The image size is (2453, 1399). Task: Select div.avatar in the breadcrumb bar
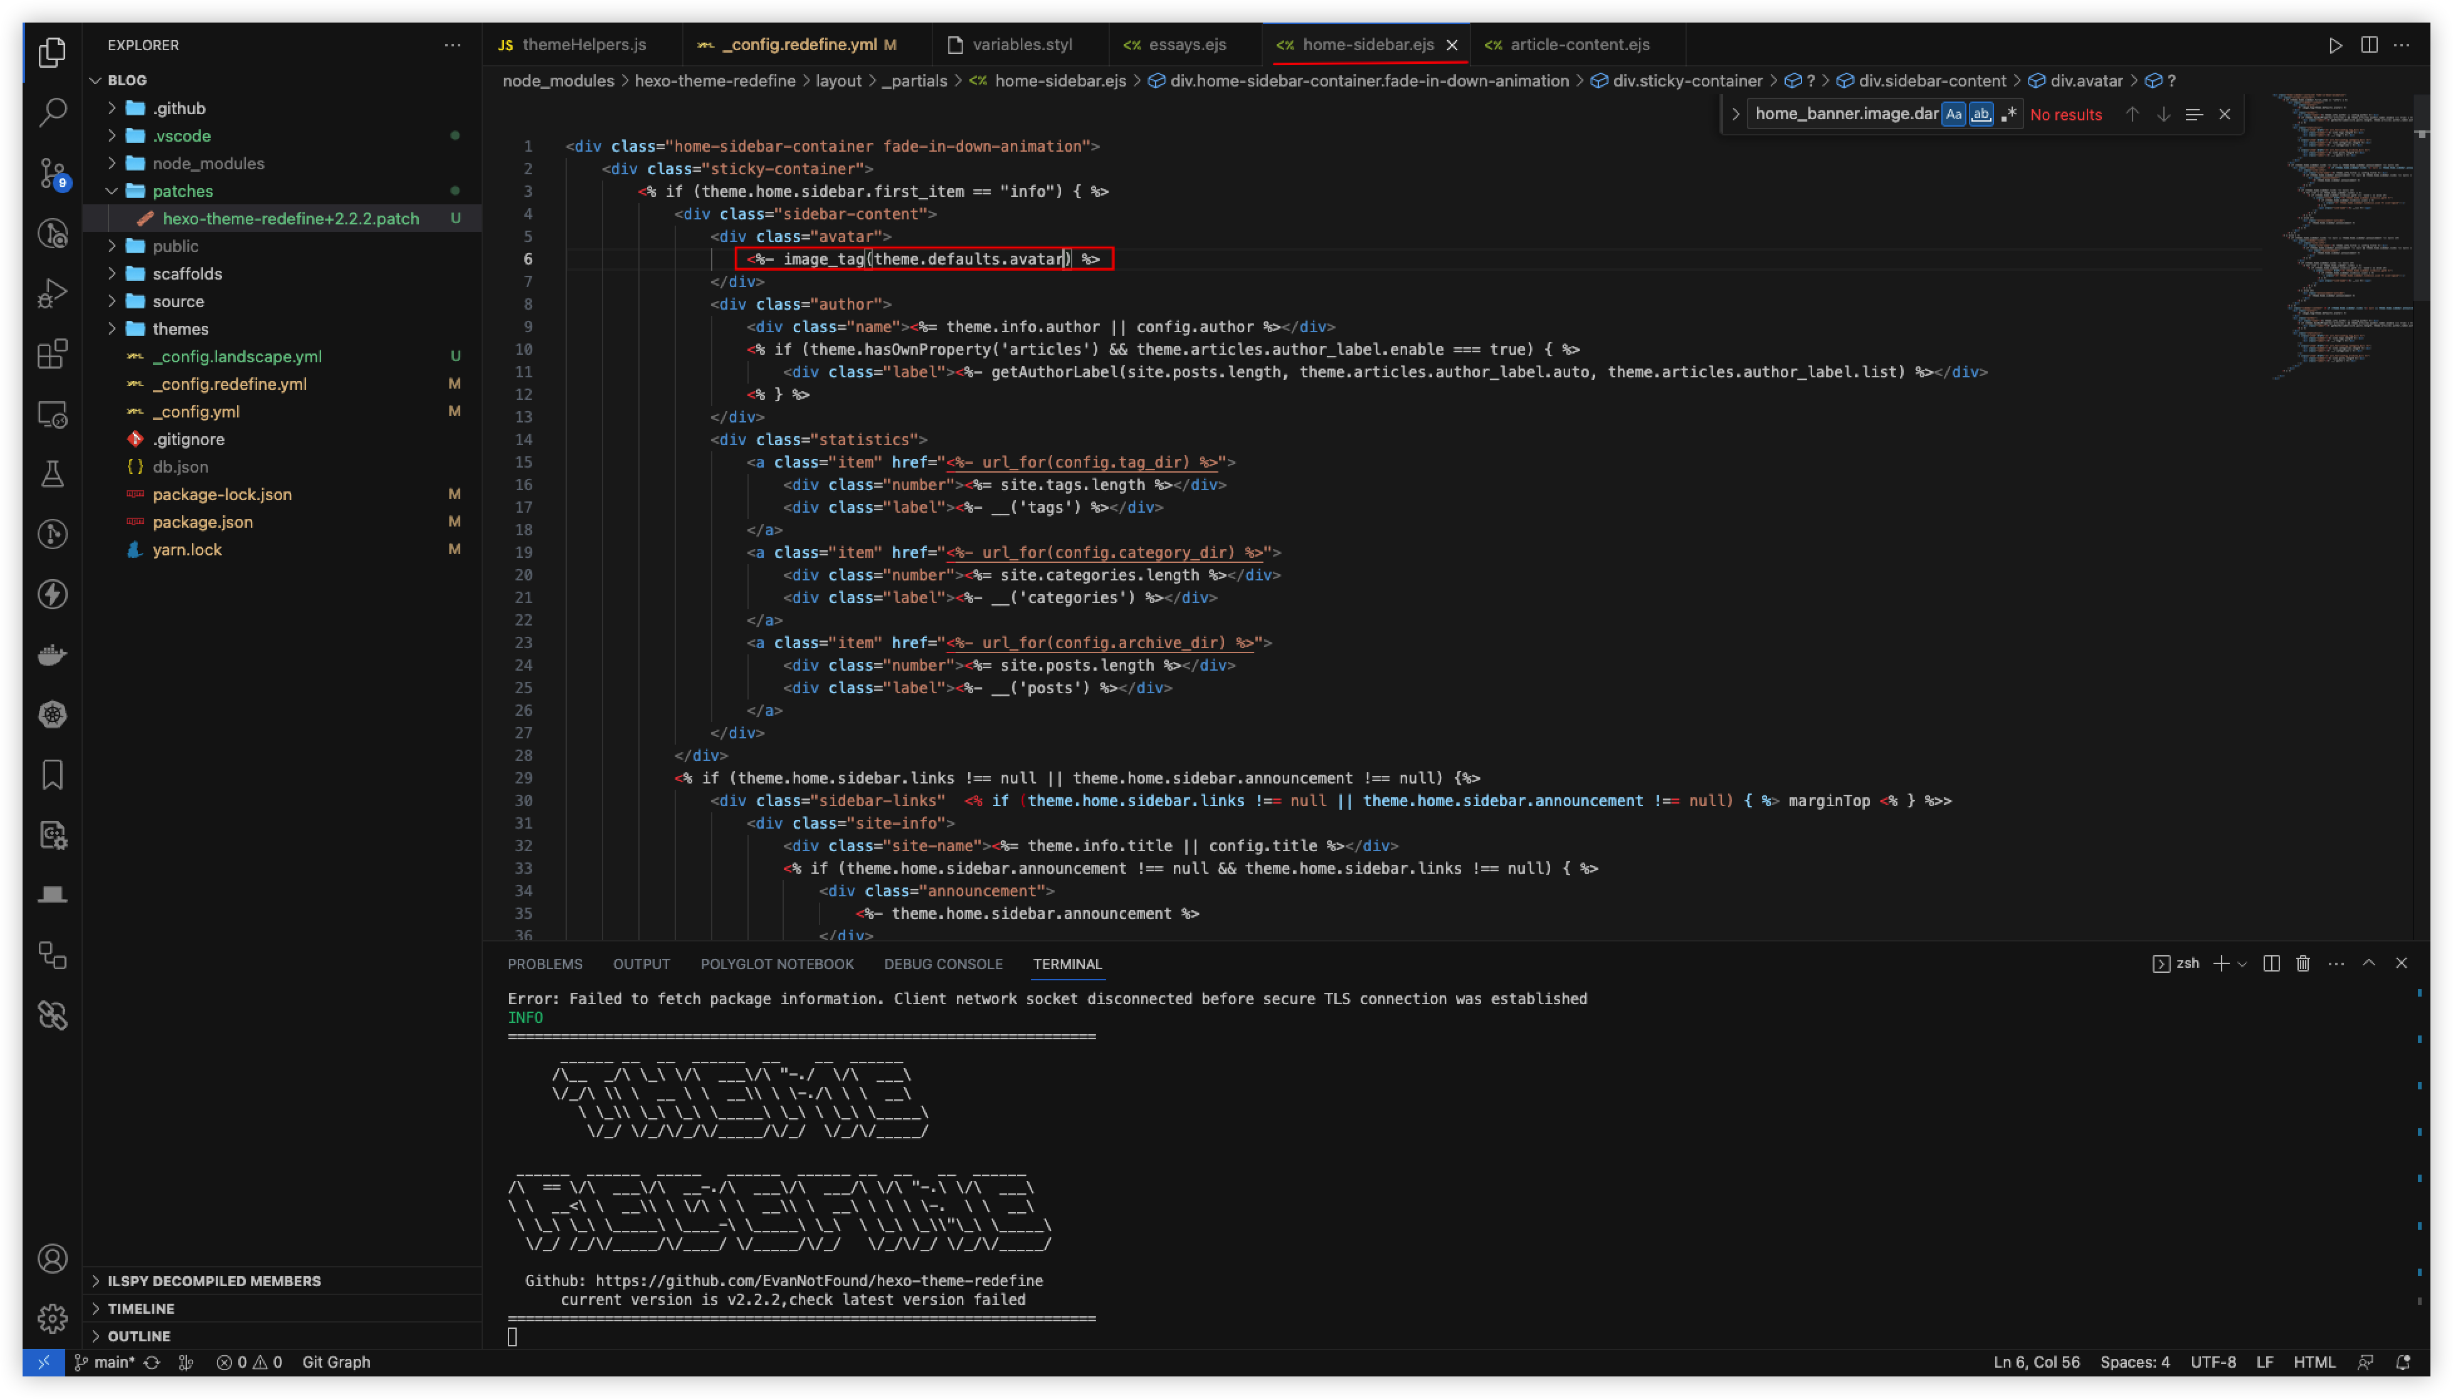coord(2089,81)
